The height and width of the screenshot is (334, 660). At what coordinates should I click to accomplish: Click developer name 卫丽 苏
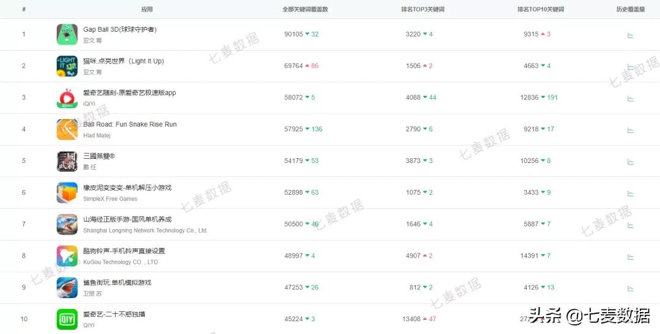92,294
